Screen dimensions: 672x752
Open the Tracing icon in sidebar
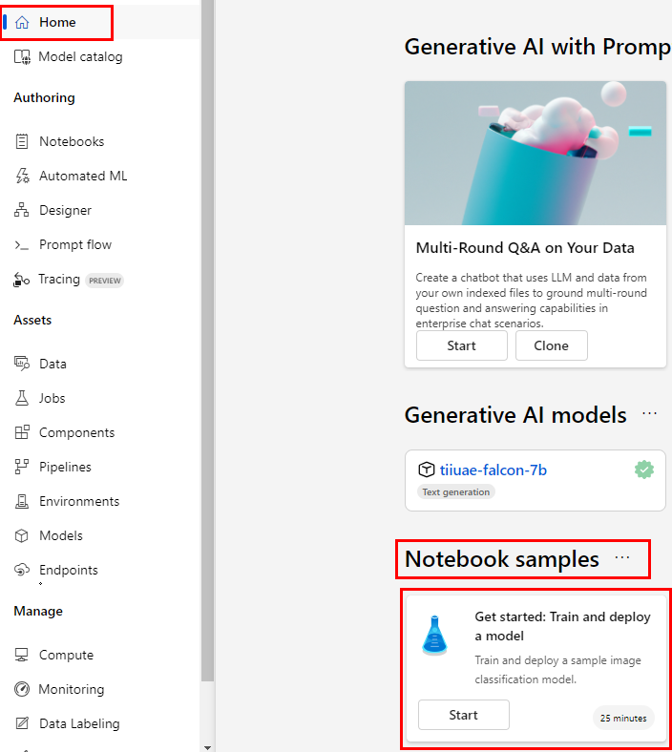point(22,280)
